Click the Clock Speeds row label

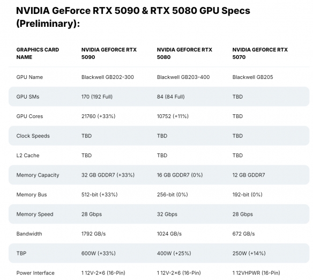[33, 136]
